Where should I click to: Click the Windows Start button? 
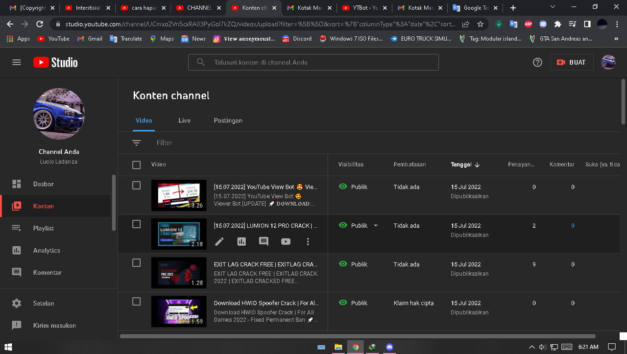[x=8, y=347]
